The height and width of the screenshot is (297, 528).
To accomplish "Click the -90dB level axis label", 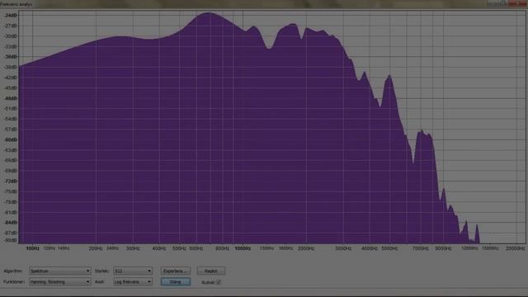I will [x=11, y=240].
